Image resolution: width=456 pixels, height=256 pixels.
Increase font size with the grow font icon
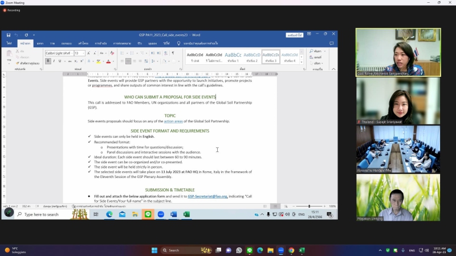point(89,53)
